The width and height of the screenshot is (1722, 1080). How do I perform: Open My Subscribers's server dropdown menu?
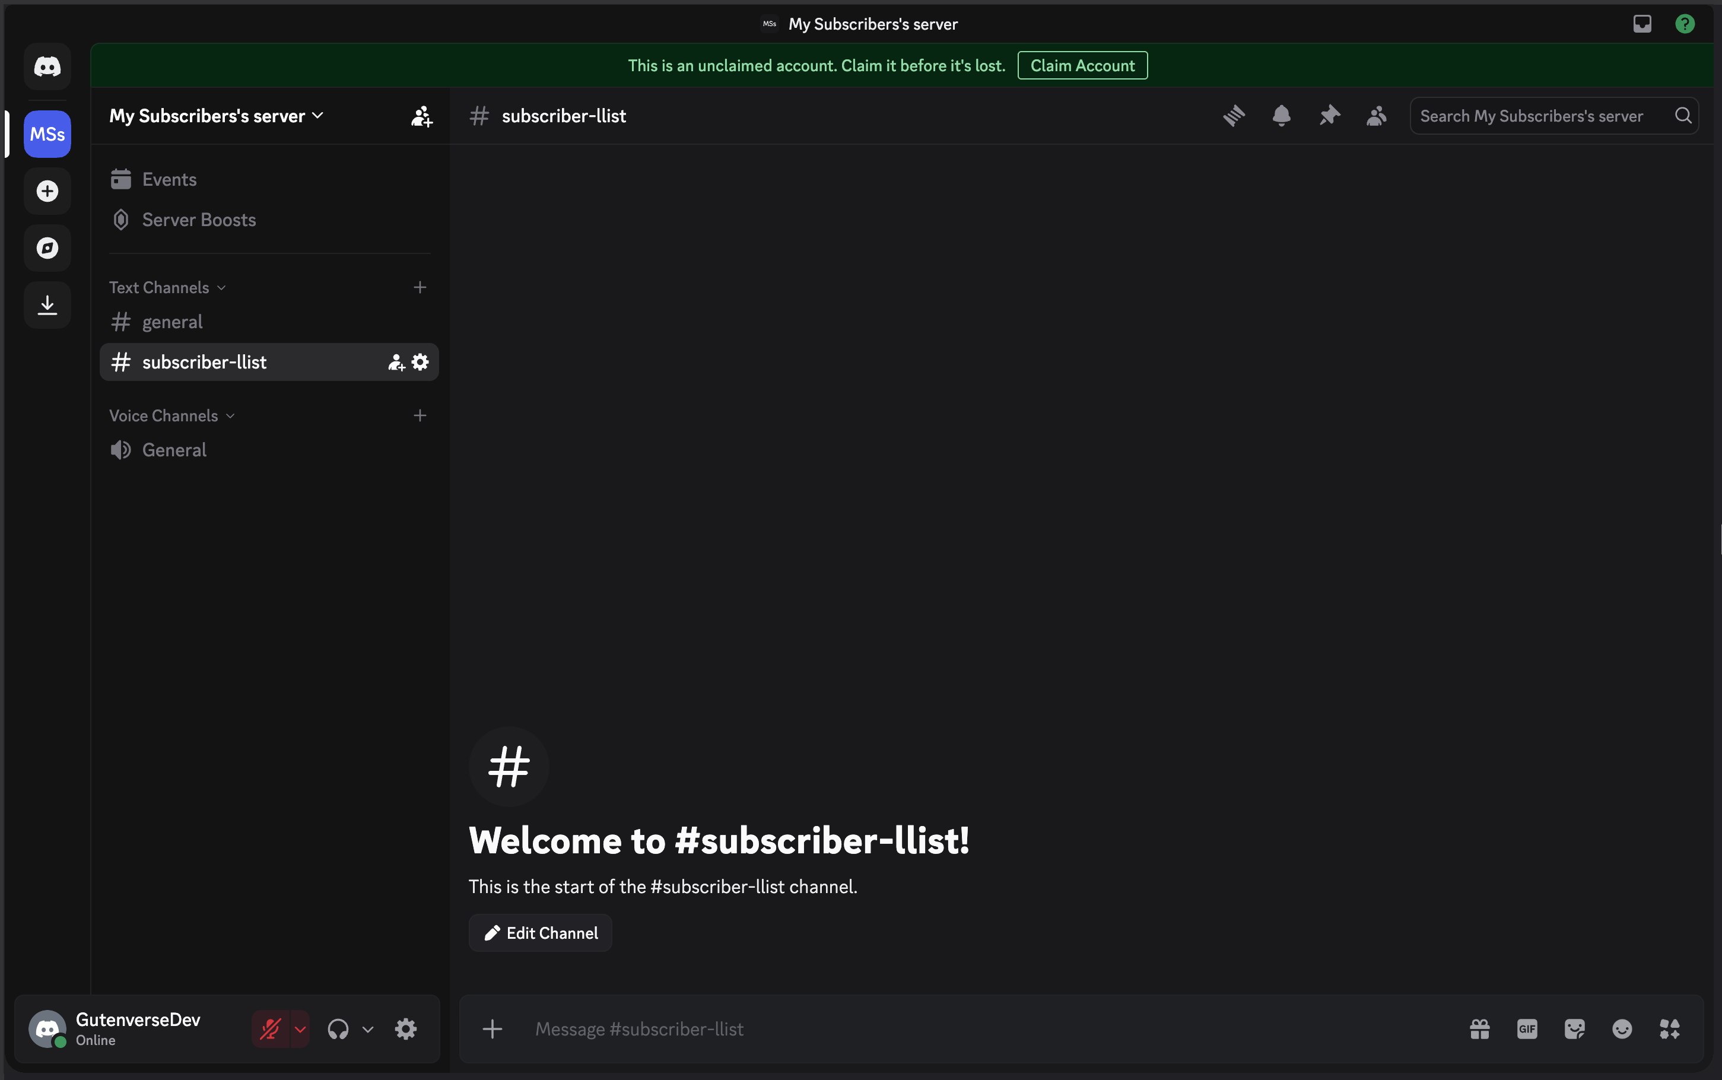[217, 116]
